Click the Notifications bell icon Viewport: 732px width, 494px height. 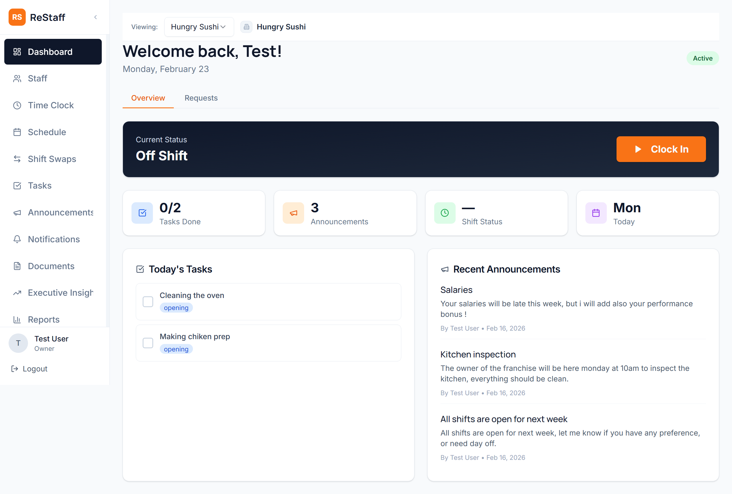[x=17, y=239]
